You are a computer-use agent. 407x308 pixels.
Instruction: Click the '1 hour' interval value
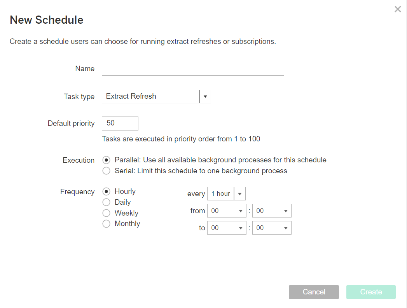click(x=221, y=194)
